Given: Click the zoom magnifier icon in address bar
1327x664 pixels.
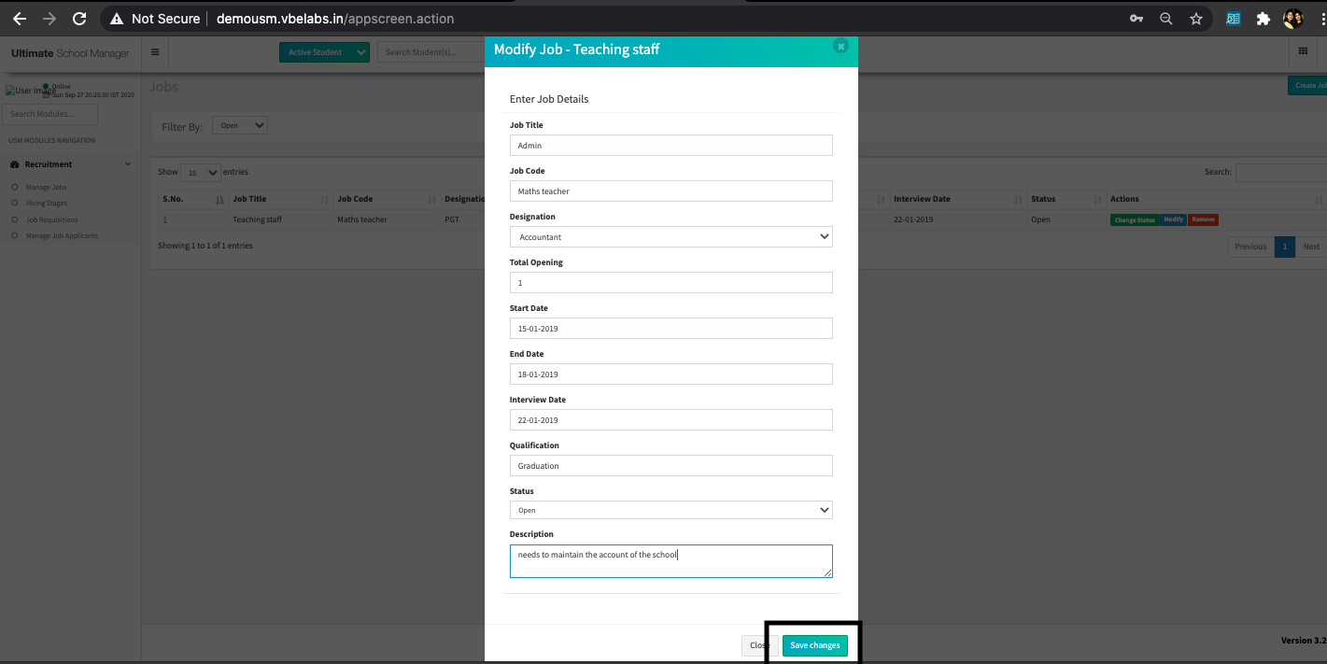Looking at the screenshot, I should coord(1166,18).
